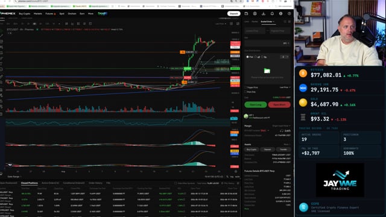The width and height of the screenshot is (386, 217).
Task: Click the Nasdaq 100 ticker icon
Action: click(x=303, y=88)
